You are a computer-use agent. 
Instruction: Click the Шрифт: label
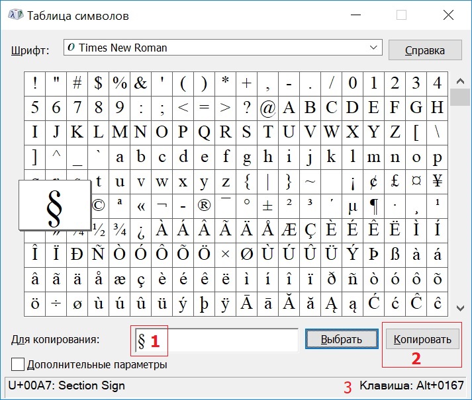30,50
